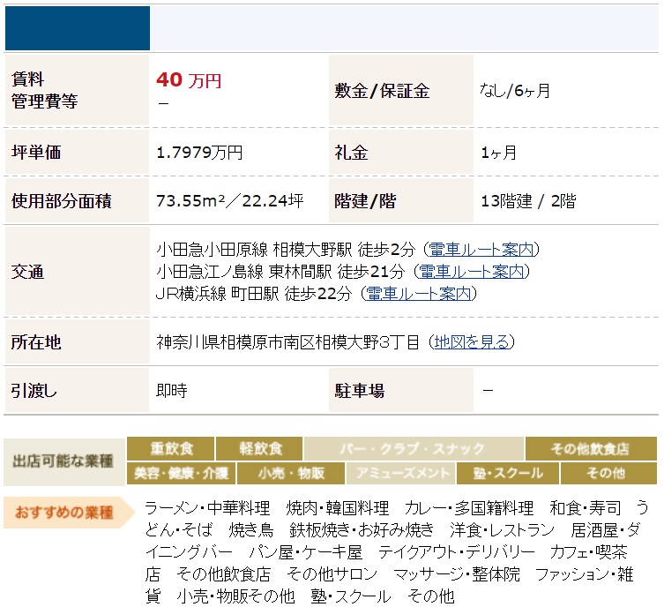Select the 美容・健康・介護 tag
This screenshot has height=607, width=664.
(181, 473)
